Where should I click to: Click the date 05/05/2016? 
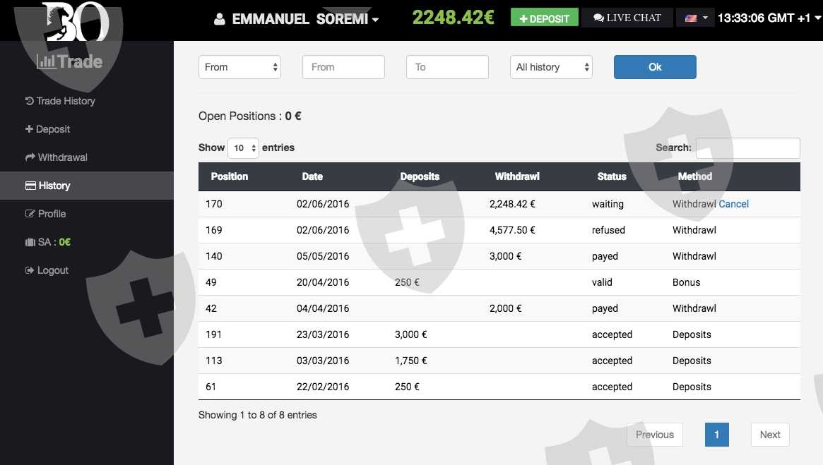pos(323,256)
